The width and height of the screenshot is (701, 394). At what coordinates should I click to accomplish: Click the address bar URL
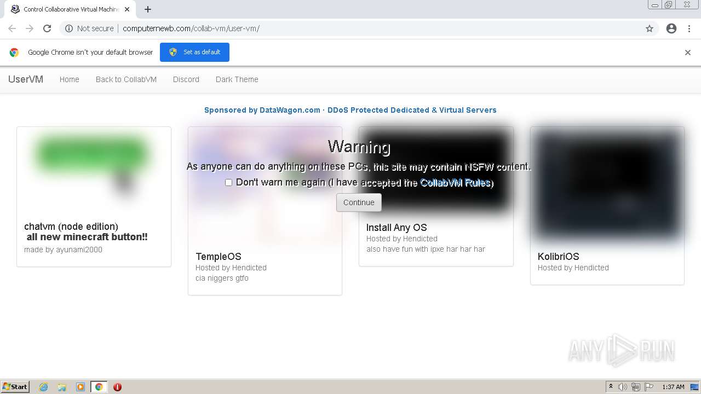pos(191,28)
